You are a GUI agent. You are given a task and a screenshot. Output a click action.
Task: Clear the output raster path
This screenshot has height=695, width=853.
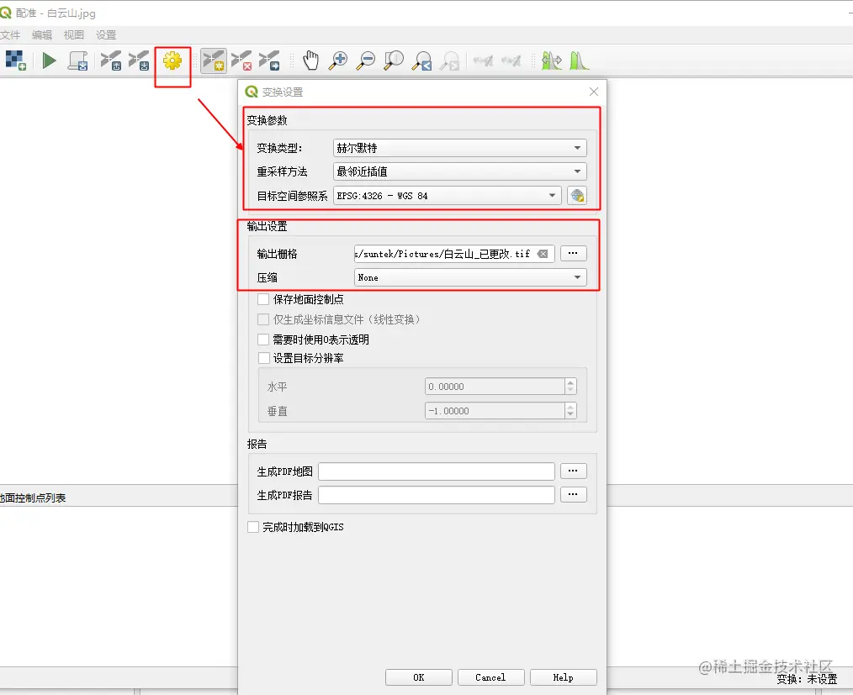[x=543, y=254]
